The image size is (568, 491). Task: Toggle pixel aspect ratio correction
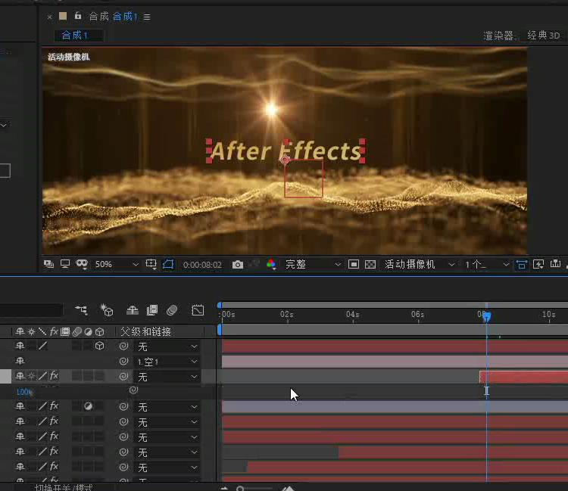[x=521, y=265]
